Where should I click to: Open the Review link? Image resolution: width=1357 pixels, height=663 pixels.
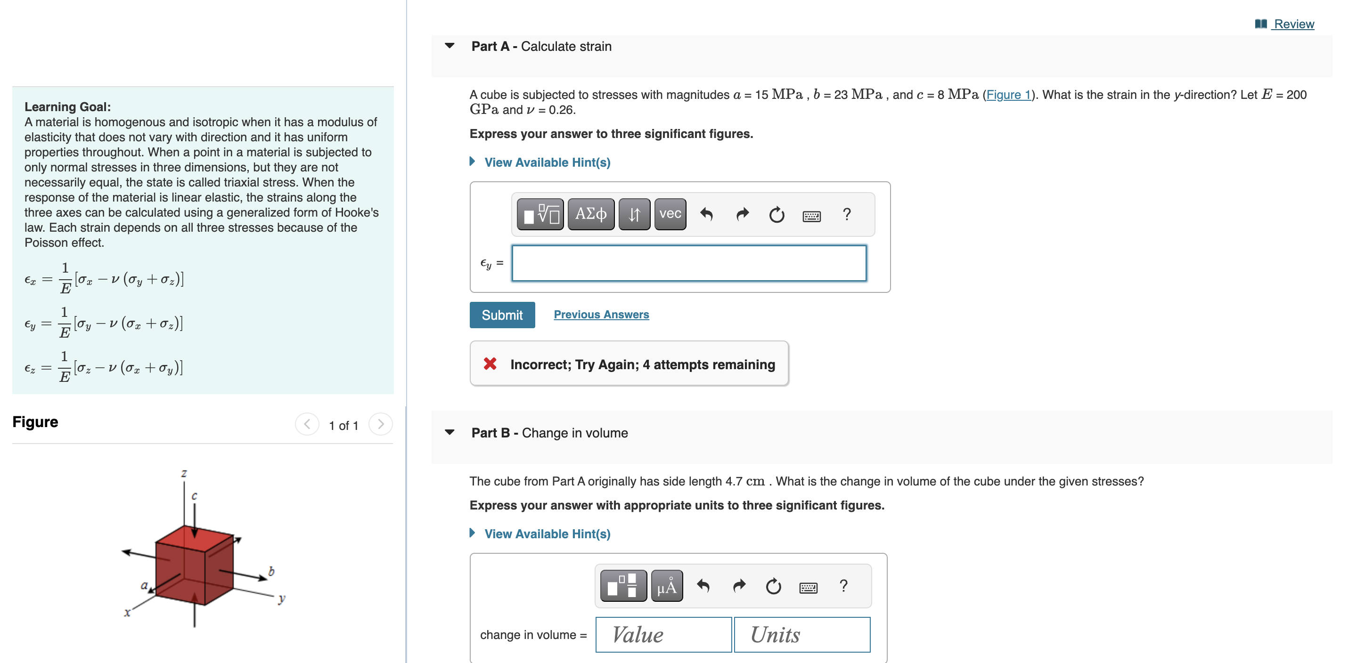point(1294,24)
